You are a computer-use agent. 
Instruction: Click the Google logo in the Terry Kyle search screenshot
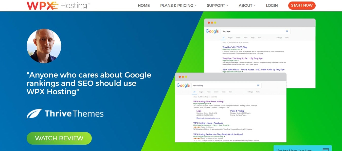click(x=212, y=31)
